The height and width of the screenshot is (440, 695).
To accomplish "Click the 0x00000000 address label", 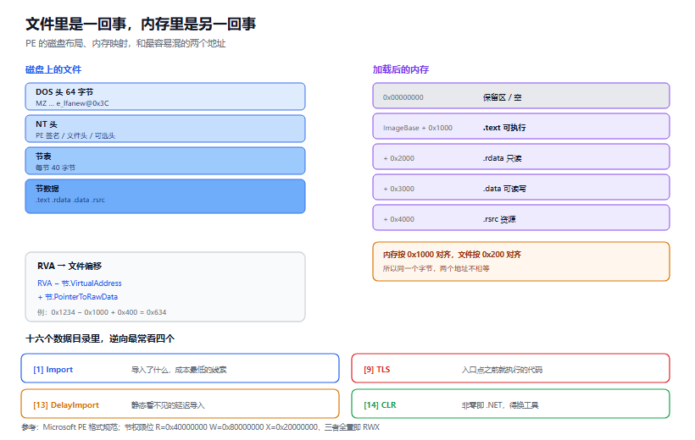I will [x=403, y=97].
